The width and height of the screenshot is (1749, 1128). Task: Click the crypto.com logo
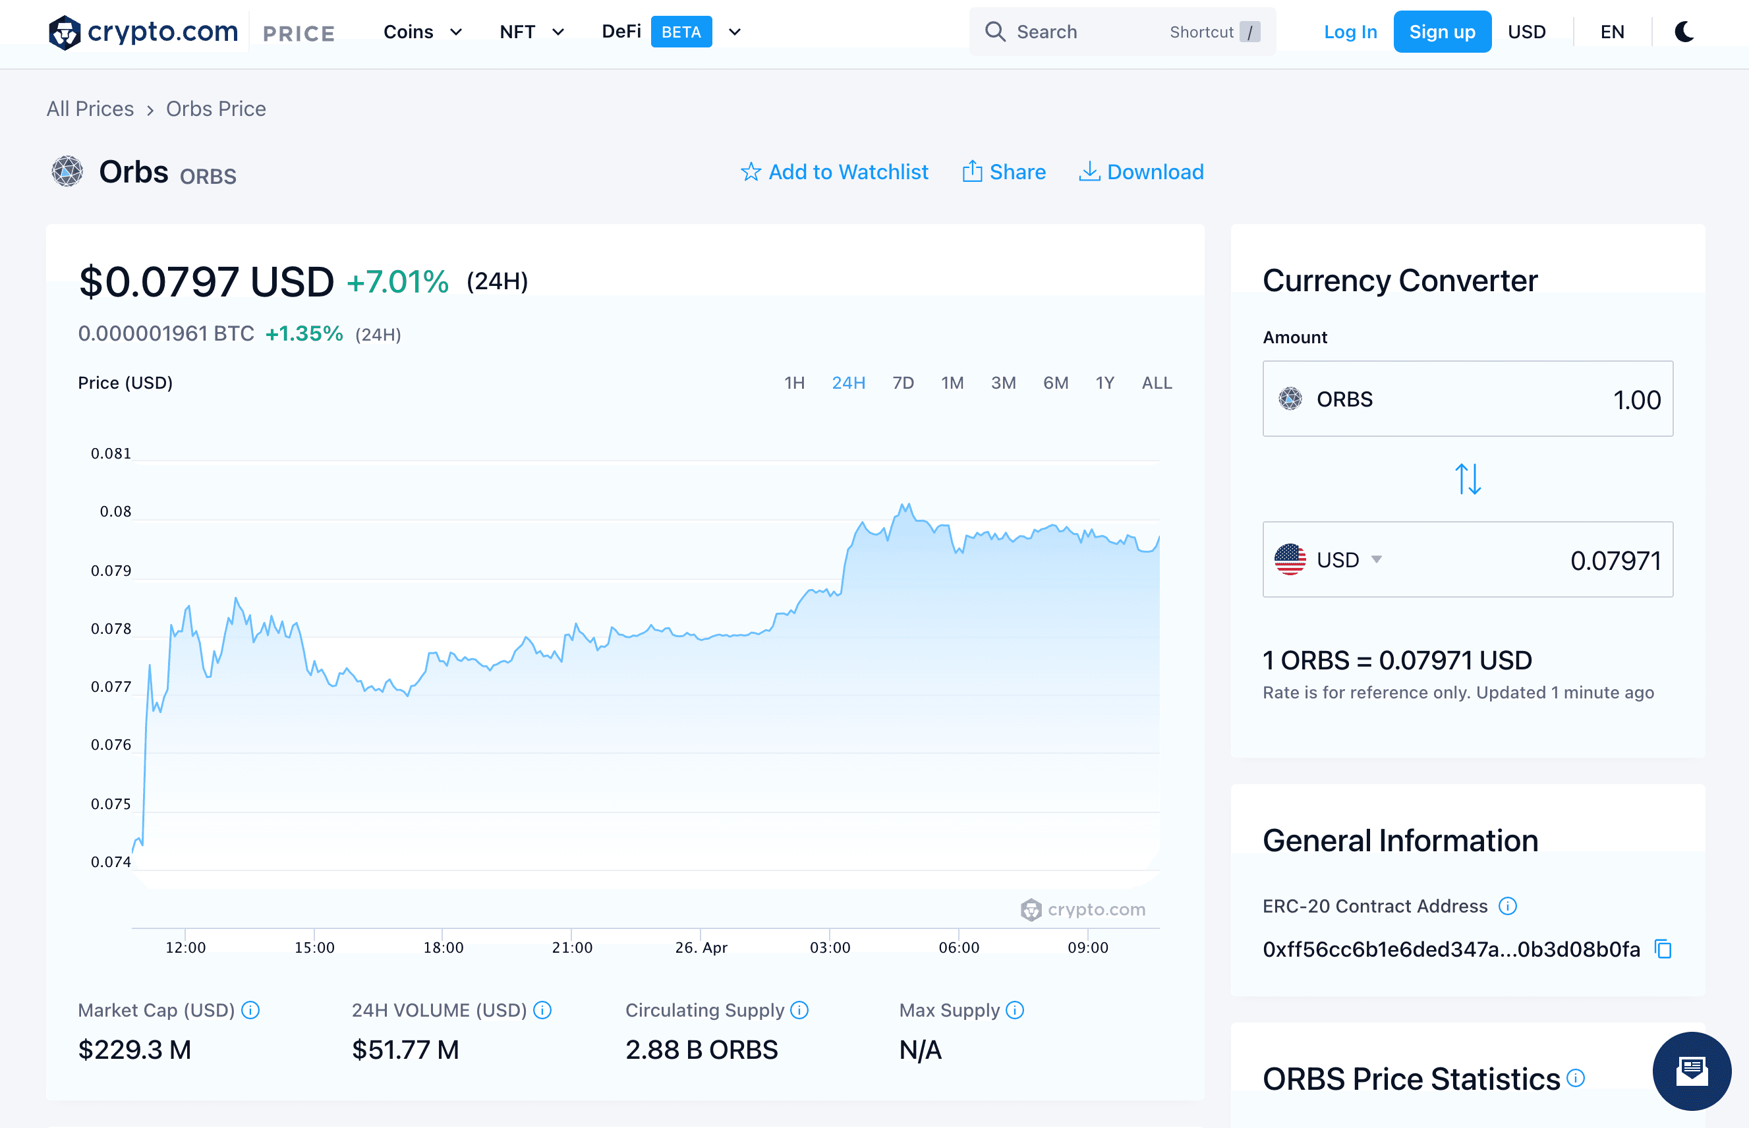pyautogui.click(x=143, y=32)
